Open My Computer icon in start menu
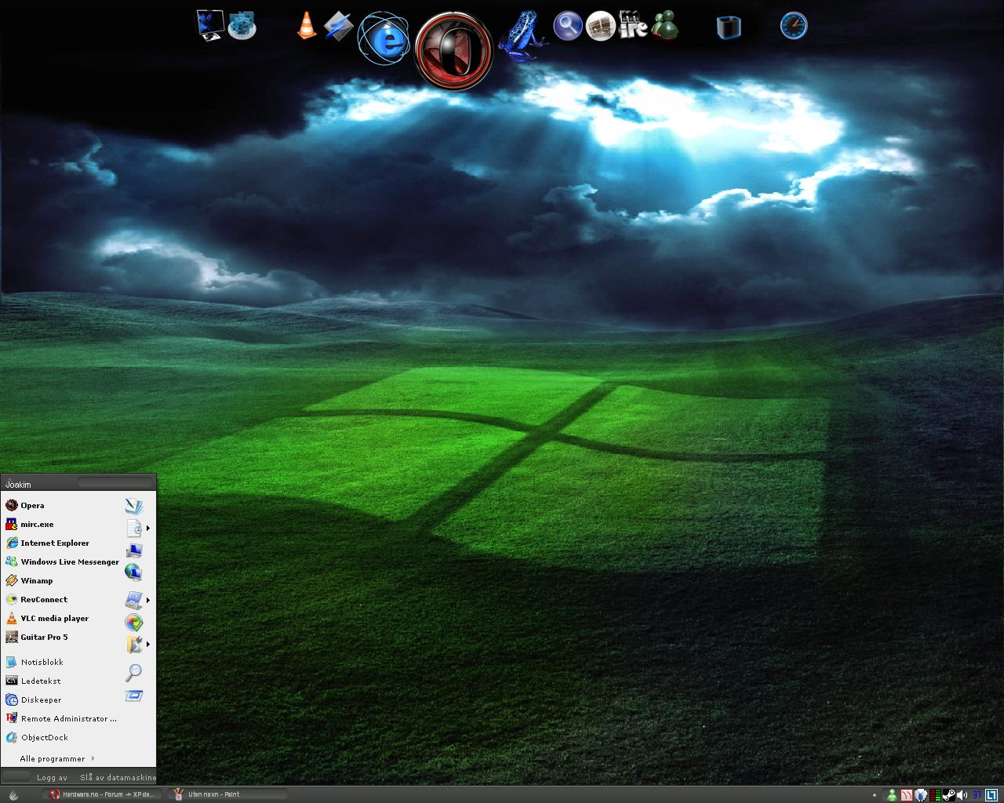 134,550
